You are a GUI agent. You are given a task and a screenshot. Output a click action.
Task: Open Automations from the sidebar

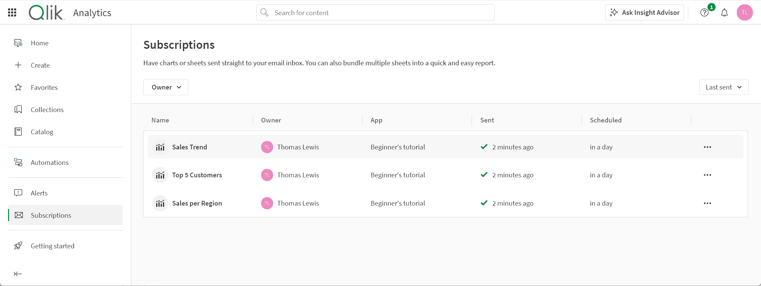point(49,163)
